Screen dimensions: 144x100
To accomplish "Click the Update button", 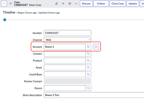I will (133, 4).
